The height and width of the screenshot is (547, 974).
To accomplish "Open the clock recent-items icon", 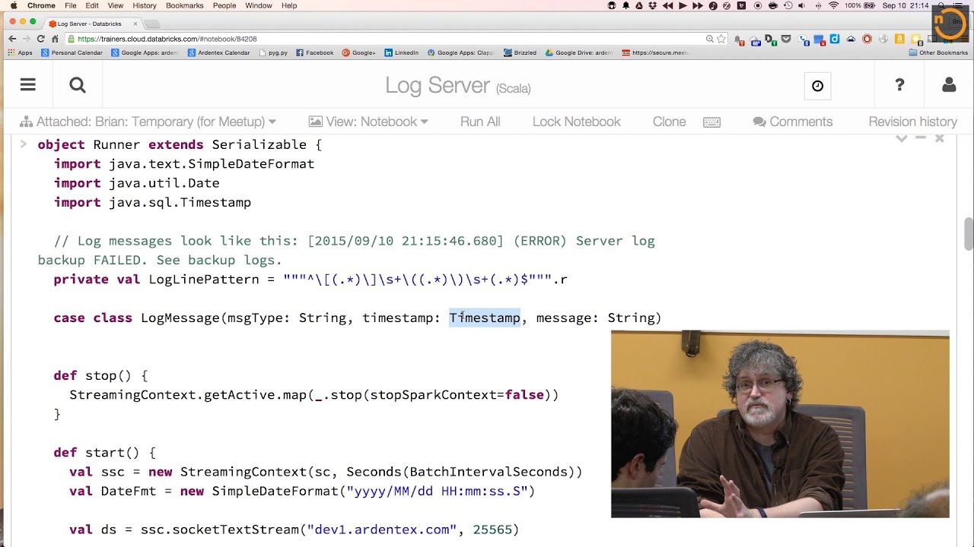I will [817, 86].
